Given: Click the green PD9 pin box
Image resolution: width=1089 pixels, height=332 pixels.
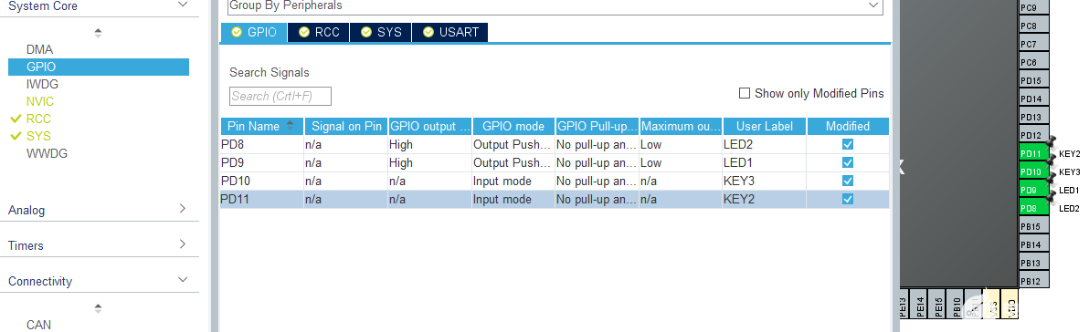Looking at the screenshot, I should [1034, 190].
